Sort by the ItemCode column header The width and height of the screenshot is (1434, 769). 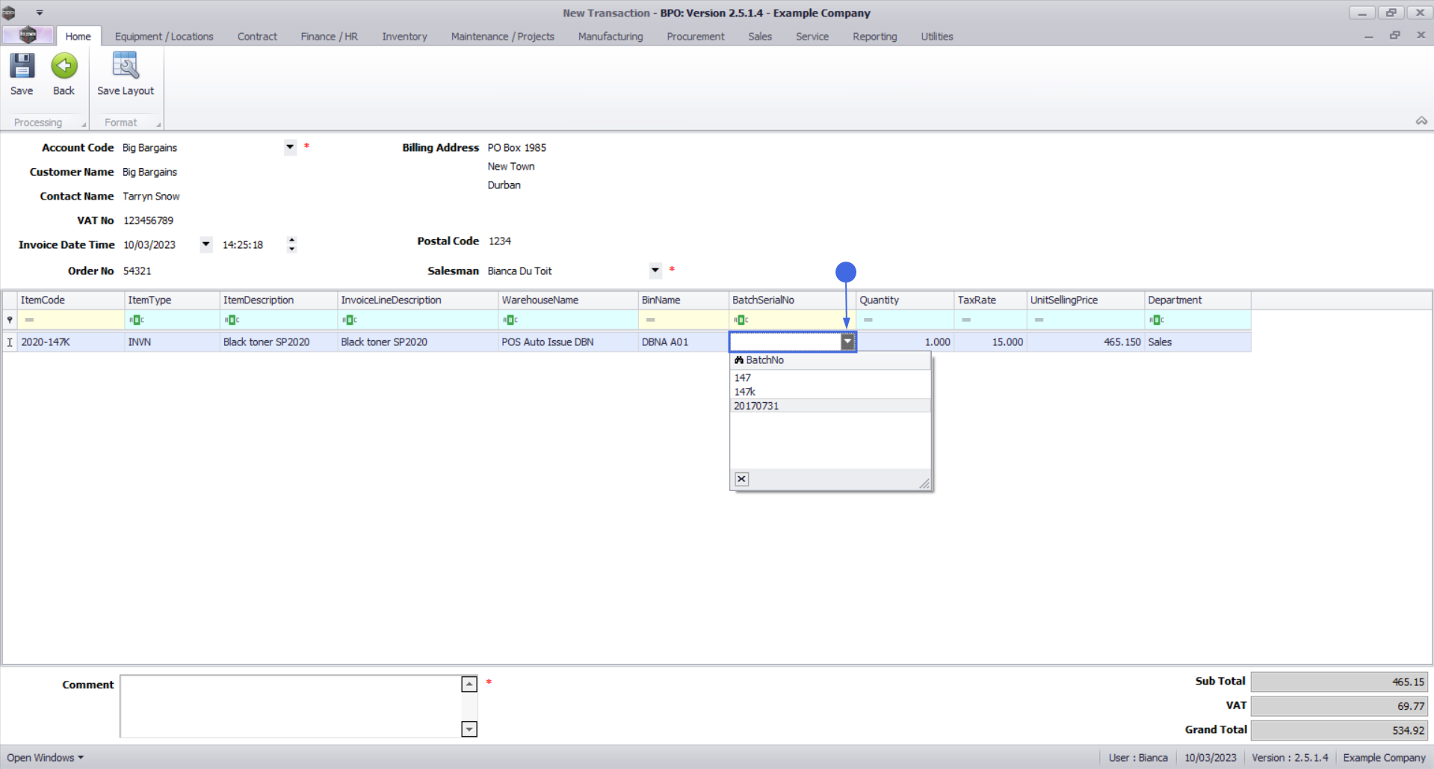[71, 300]
